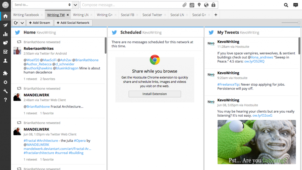This screenshot has width=302, height=170.
Task: Switch to Social Twitter tab
Action: (152, 15)
